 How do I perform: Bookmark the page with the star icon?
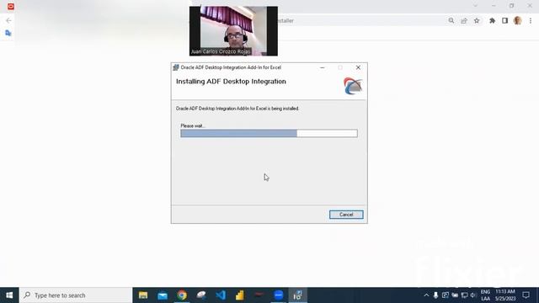(x=477, y=20)
